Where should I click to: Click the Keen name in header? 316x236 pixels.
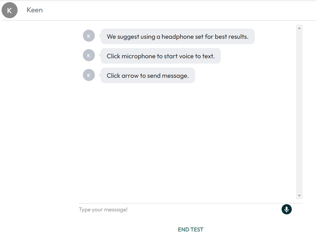[35, 10]
